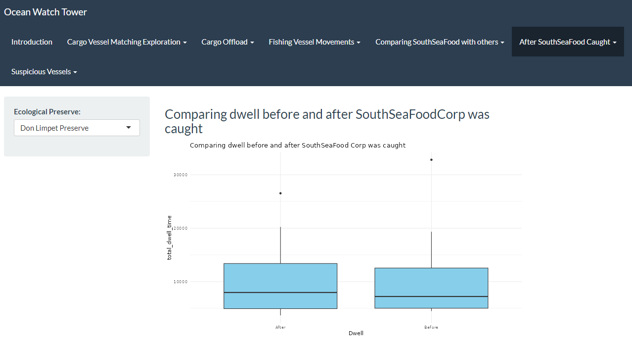Viewport: 632px width, 350px height.
Task: Click the Ocean Watch Tower brand link
Action: (45, 12)
